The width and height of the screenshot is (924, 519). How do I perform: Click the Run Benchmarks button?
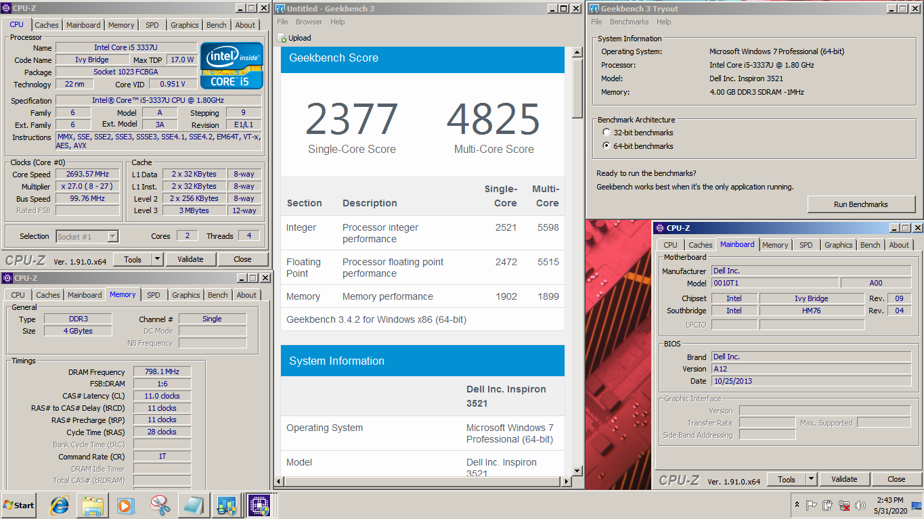[x=860, y=204]
